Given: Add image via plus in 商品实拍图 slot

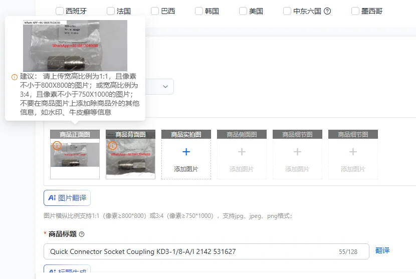Looking at the screenshot, I should [186, 152].
